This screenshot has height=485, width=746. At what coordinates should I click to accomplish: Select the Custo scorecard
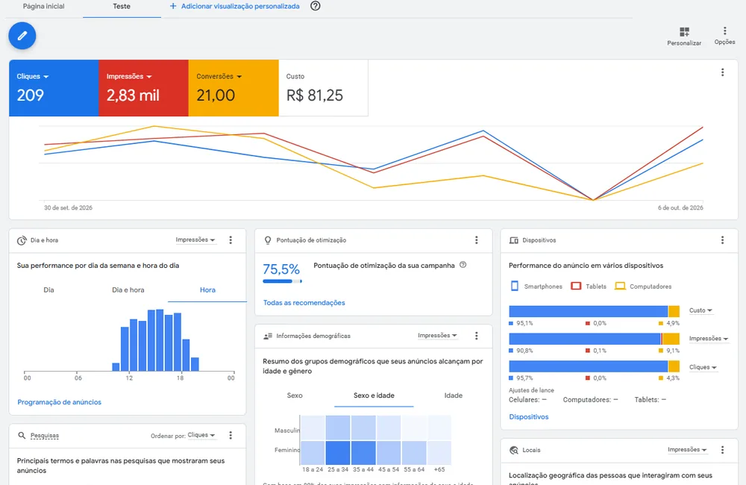[324, 87]
